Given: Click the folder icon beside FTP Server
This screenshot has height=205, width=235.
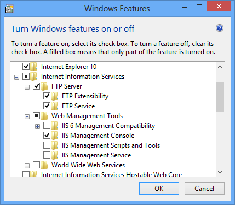Looking at the screenshot, I should [44, 86].
